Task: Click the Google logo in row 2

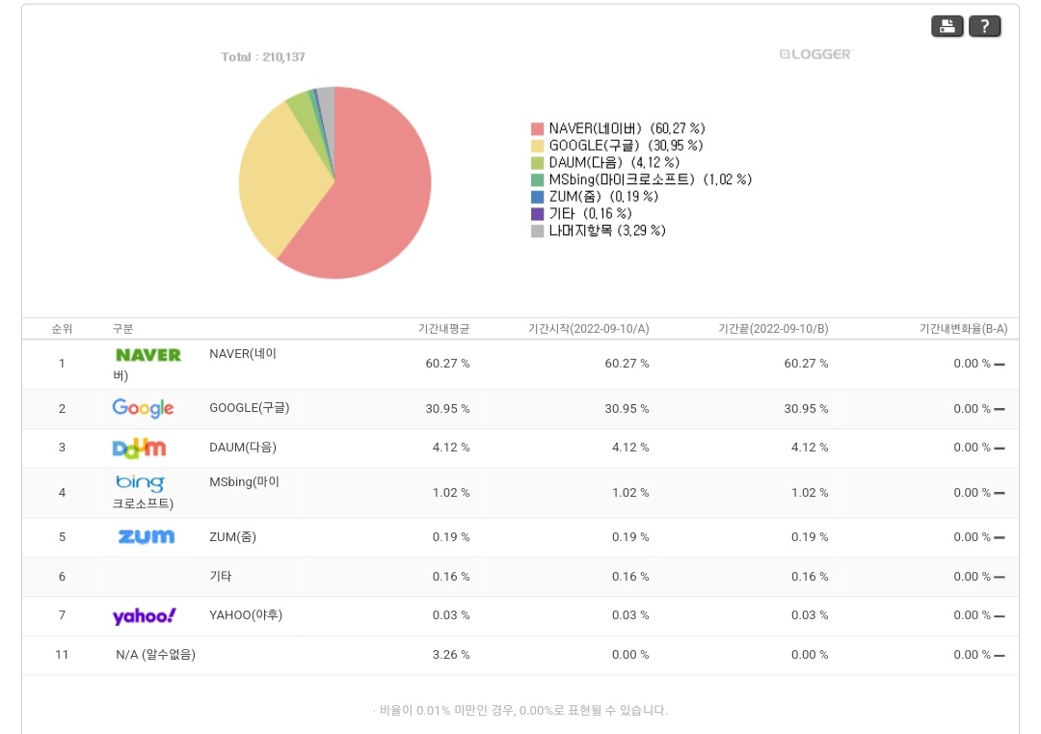Action: 143,408
